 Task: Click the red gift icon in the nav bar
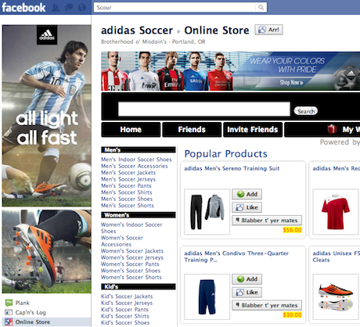332,129
